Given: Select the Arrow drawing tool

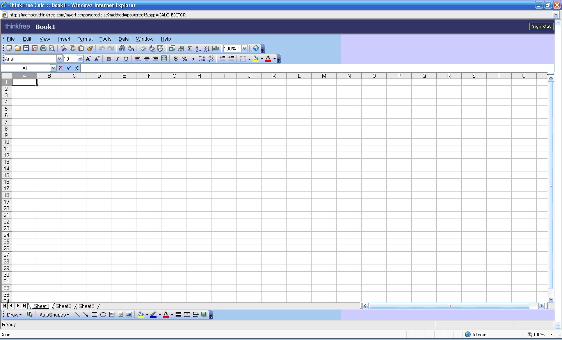Looking at the screenshot, I should pyautogui.click(x=86, y=315).
